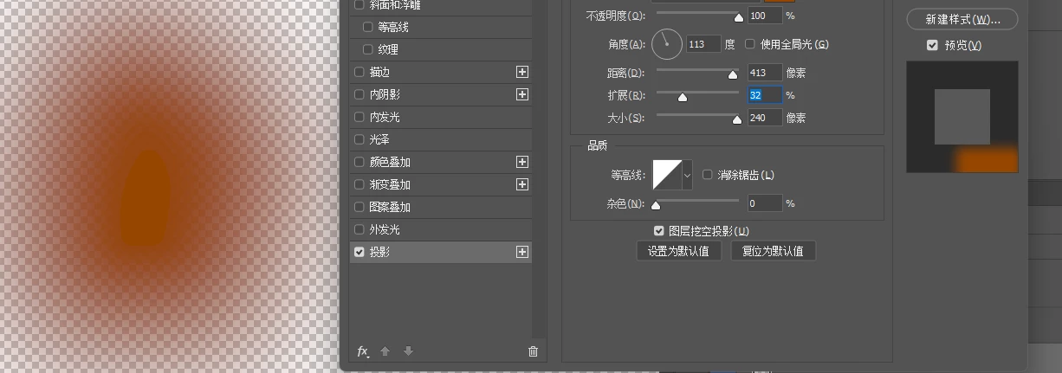Screen dimensions: 1062x373
Task: Click the 不透明度 slider handle
Action: tap(738, 17)
